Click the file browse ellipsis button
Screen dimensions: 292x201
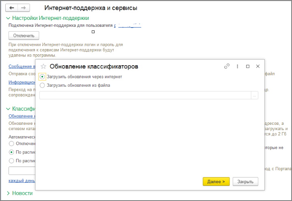pos(255,96)
